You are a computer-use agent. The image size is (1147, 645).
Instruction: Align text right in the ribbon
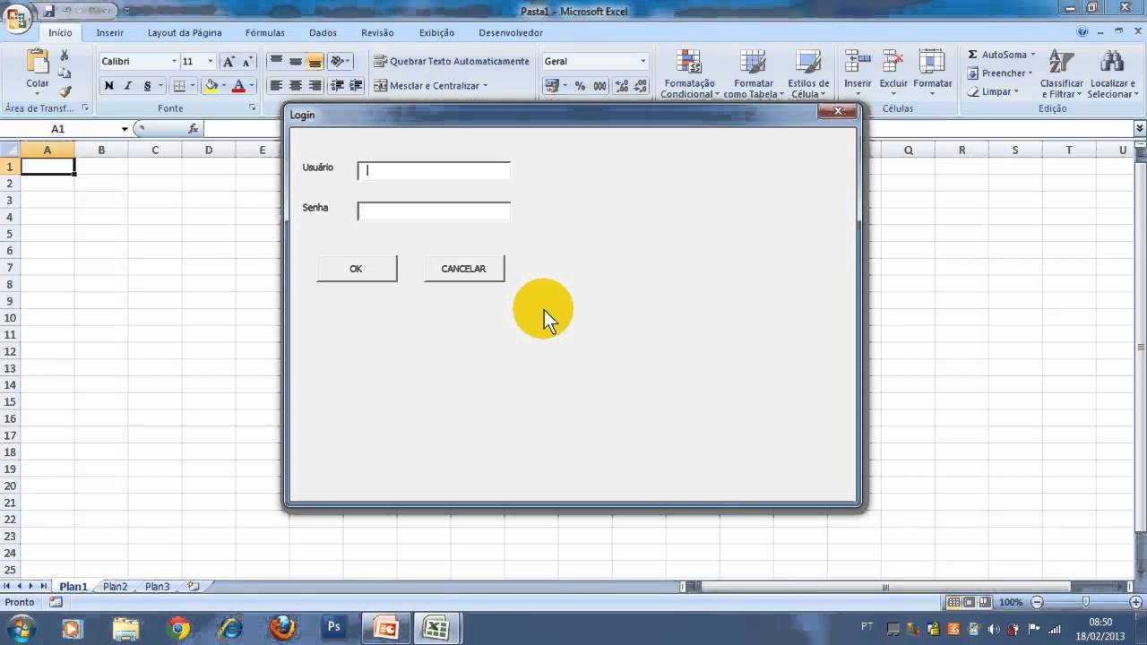point(315,86)
